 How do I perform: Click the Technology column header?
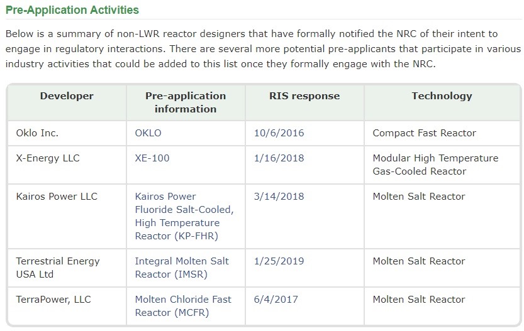442,95
